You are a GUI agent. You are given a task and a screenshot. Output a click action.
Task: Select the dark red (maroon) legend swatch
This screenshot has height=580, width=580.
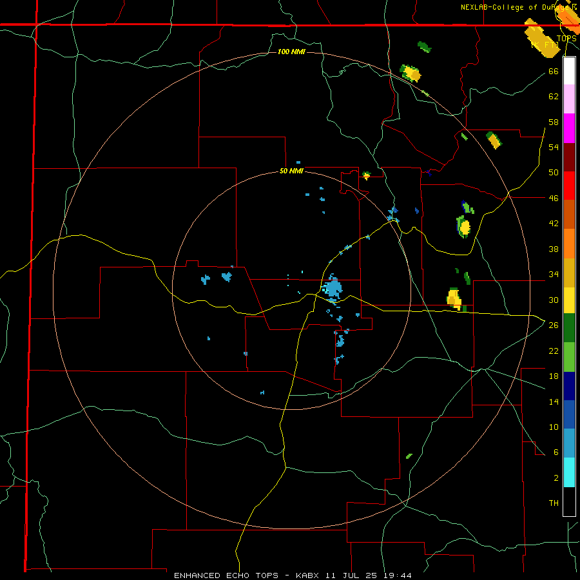pyautogui.click(x=569, y=157)
